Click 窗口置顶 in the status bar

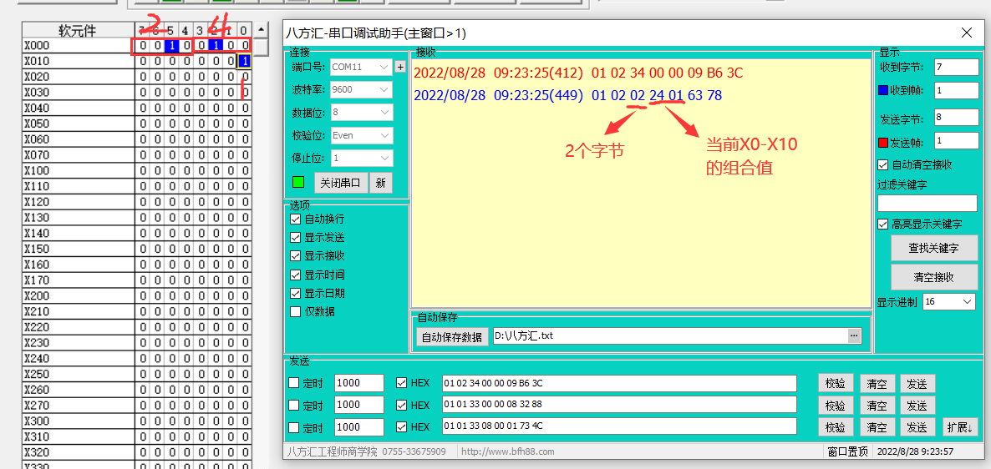click(847, 451)
